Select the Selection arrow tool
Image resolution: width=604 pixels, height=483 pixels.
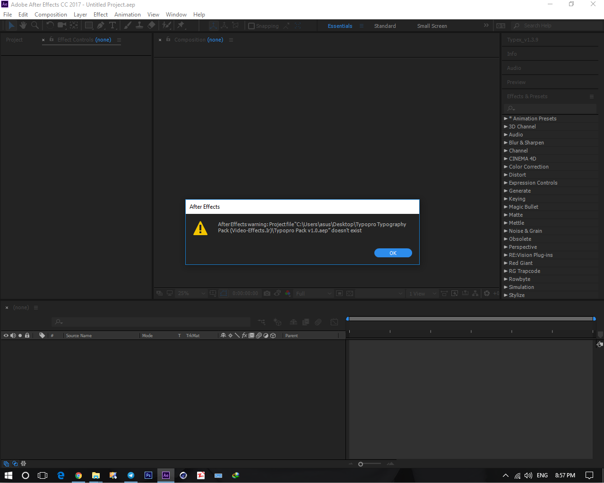(x=11, y=25)
